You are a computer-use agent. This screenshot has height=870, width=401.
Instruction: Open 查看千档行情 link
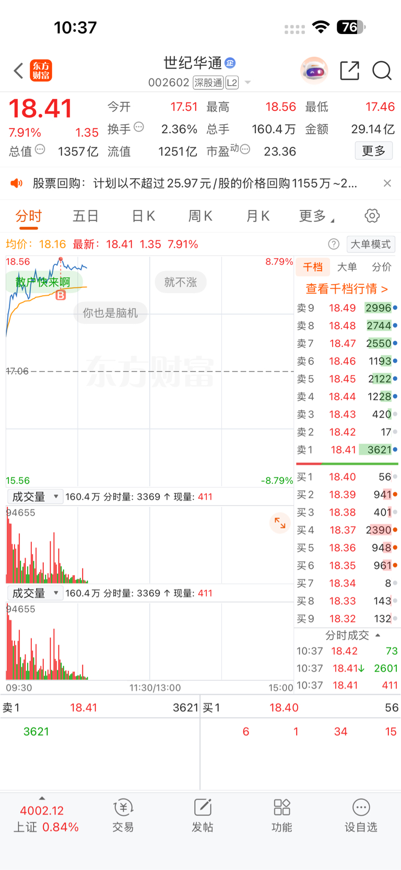(347, 288)
